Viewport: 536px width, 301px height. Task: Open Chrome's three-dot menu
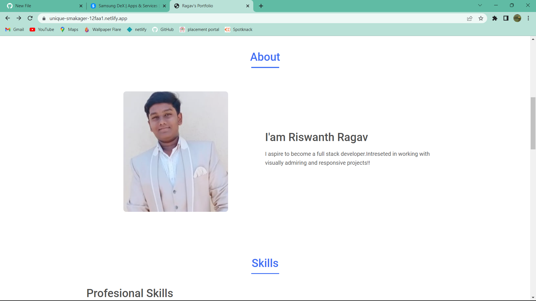528,18
